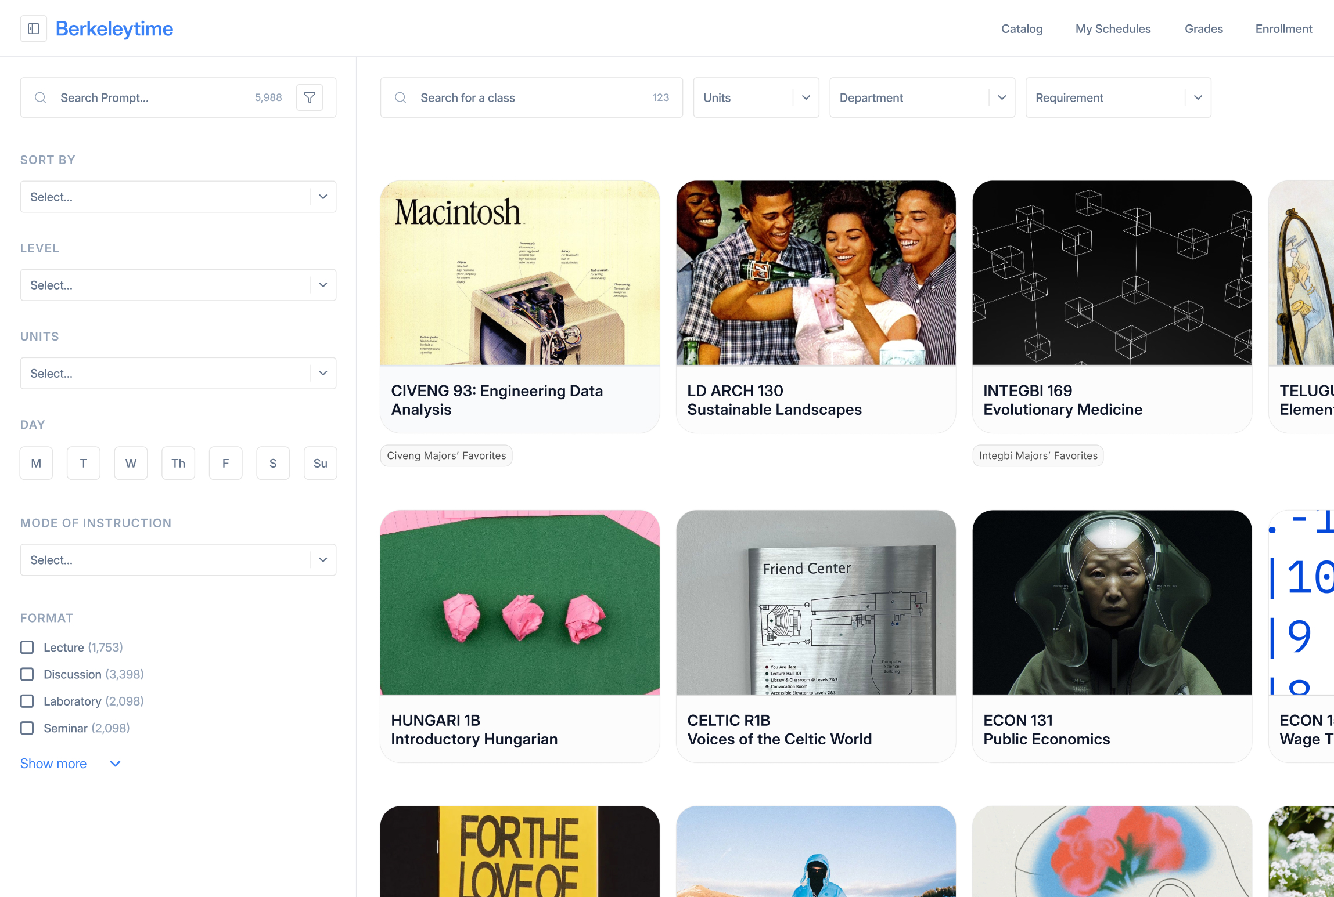Open the Units dropdown in top filters
The image size is (1334, 897).
[x=756, y=97]
